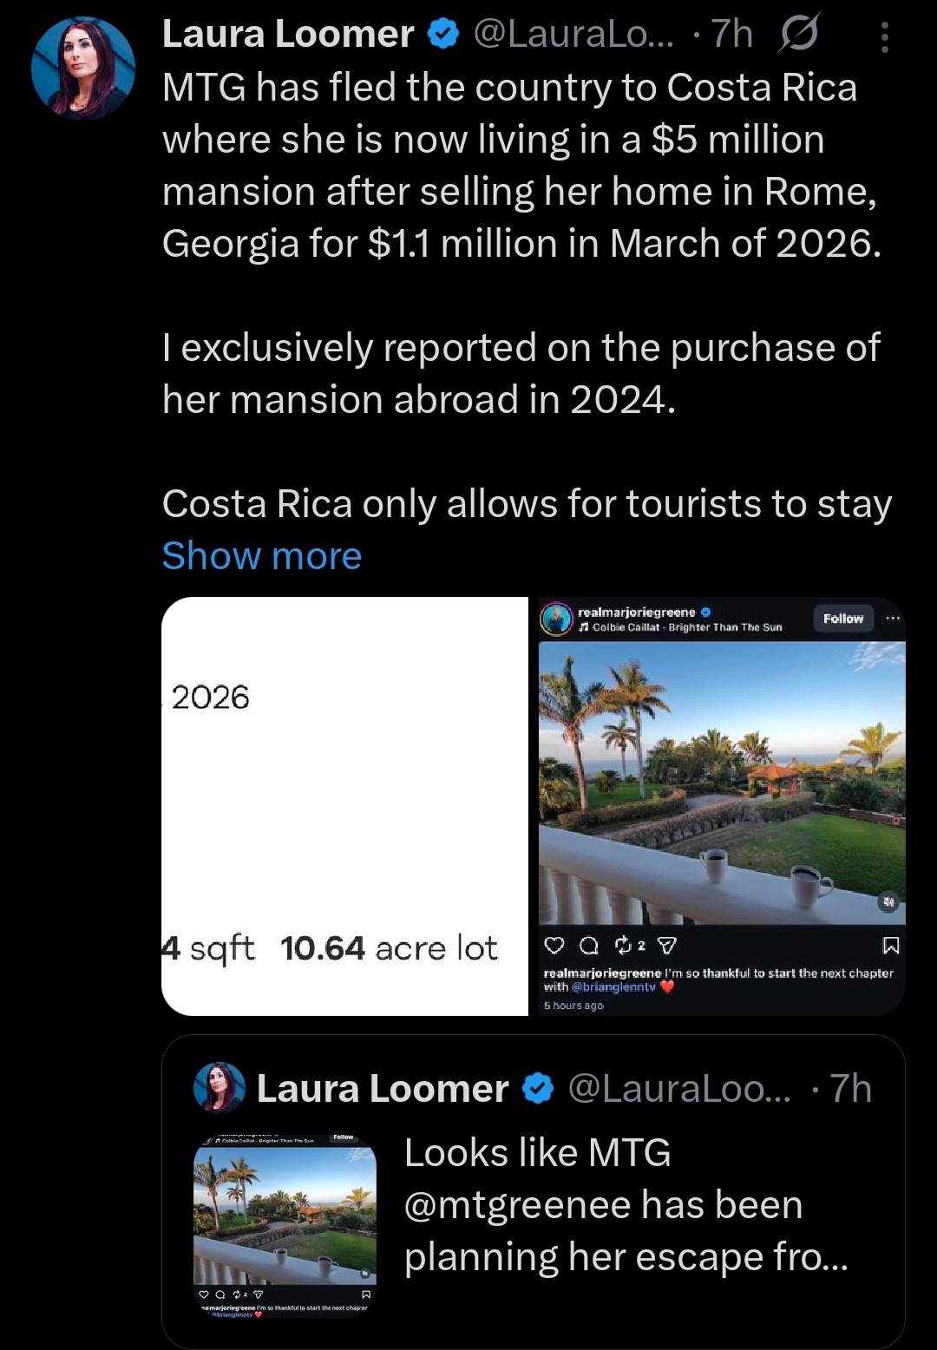Image resolution: width=937 pixels, height=1350 pixels.
Task: Expand the post with Show more
Action: pyautogui.click(x=262, y=555)
